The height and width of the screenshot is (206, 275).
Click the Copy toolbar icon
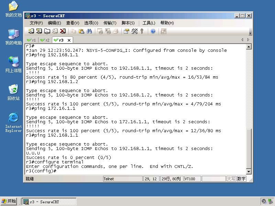tap(73, 31)
